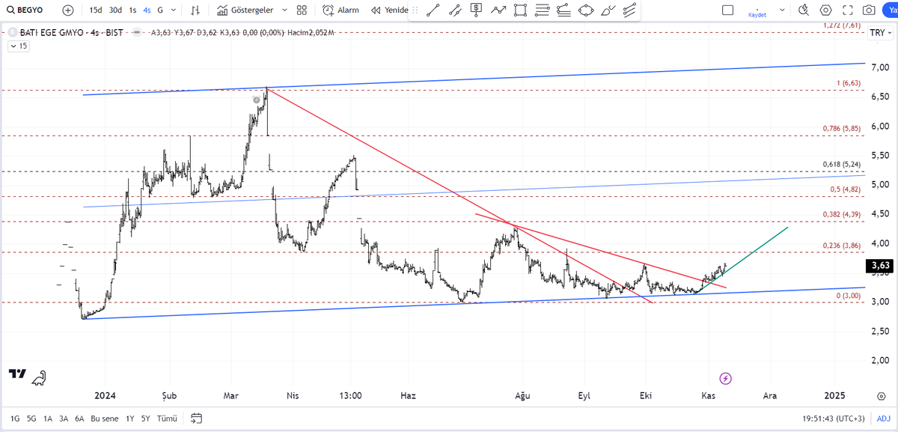Click the purple lightning event marker

tap(725, 378)
